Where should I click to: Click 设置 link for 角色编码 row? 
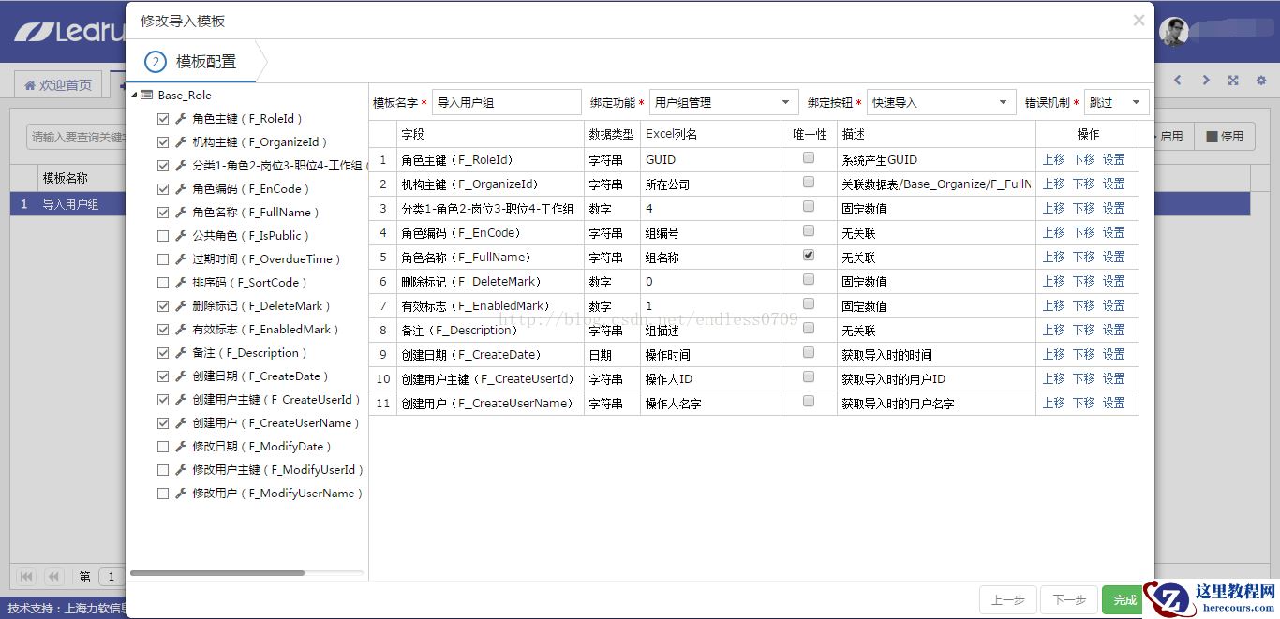(x=1114, y=232)
